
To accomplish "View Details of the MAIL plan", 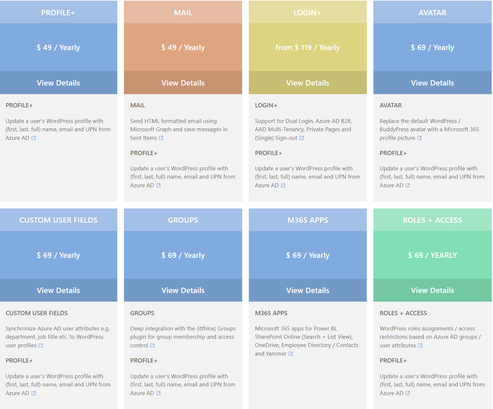I will 183,83.
